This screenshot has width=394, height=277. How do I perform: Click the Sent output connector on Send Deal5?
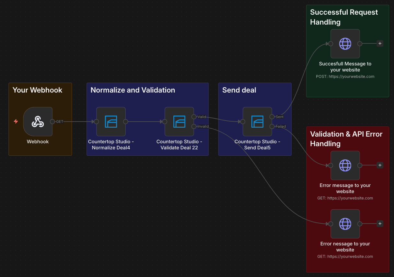[272, 117]
